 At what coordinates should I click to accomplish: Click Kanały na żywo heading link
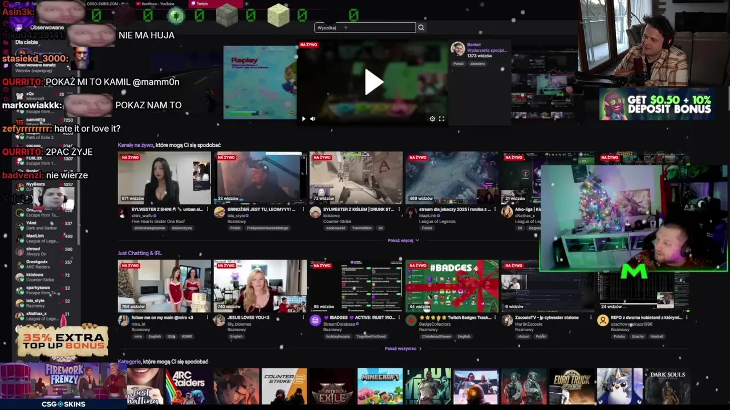pyautogui.click(x=136, y=145)
